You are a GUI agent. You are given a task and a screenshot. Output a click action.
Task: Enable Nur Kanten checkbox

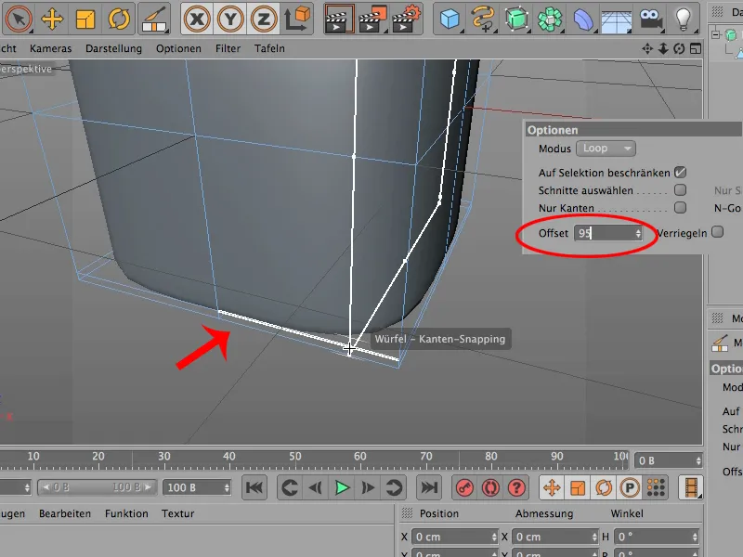(x=681, y=207)
